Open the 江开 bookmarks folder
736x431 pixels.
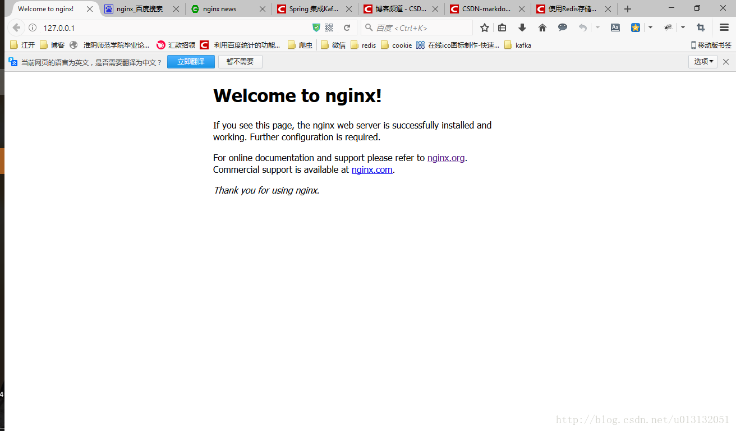coord(22,45)
